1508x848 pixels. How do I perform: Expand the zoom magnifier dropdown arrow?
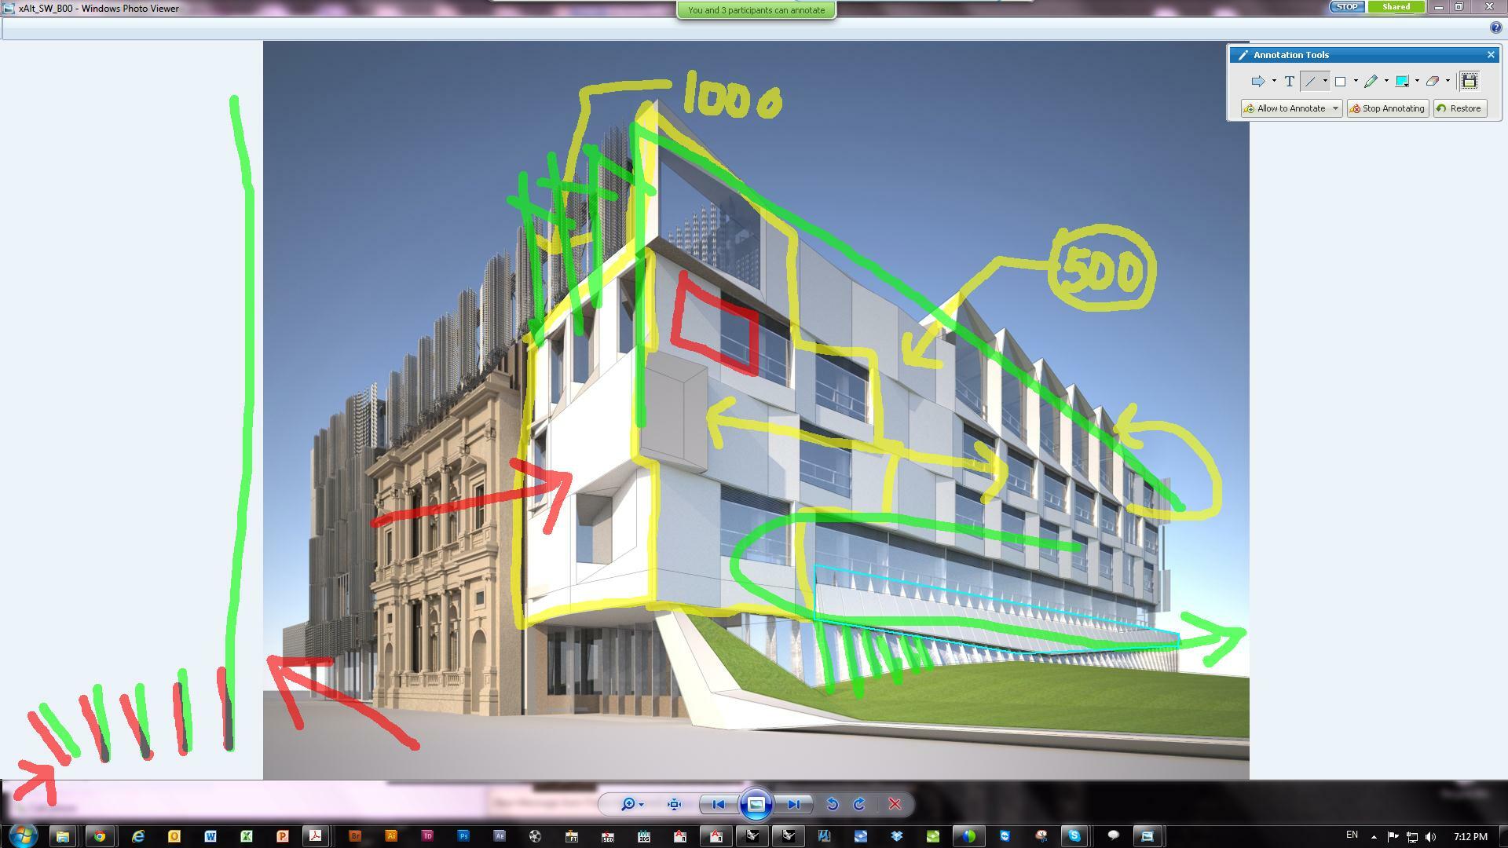(x=642, y=805)
